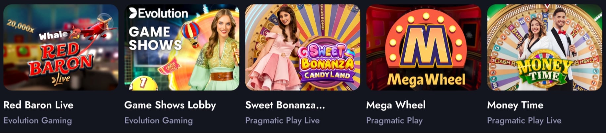The height and width of the screenshot is (133, 606).
Task: Launch the Money Time game thumbnail
Action: click(545, 47)
